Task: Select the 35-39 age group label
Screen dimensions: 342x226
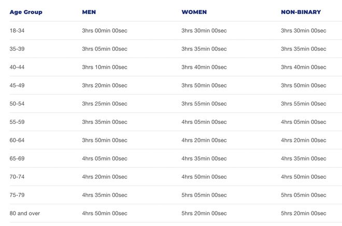Action: click(x=17, y=49)
